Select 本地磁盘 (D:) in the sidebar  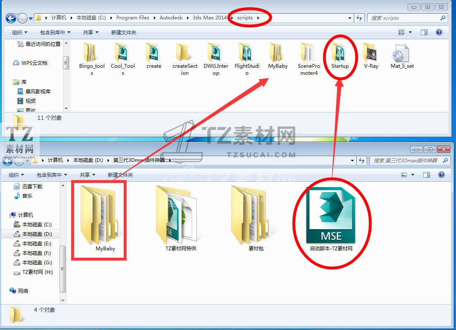(33, 234)
